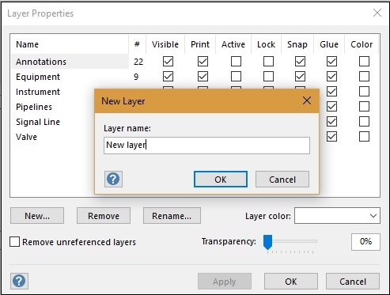Enable Color for Equipment layer
390x295 pixels.
[x=364, y=77]
